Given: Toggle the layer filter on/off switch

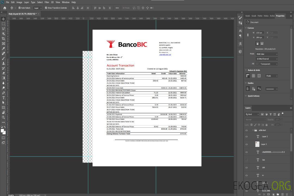Looking at the screenshot, I should pos(283,114).
